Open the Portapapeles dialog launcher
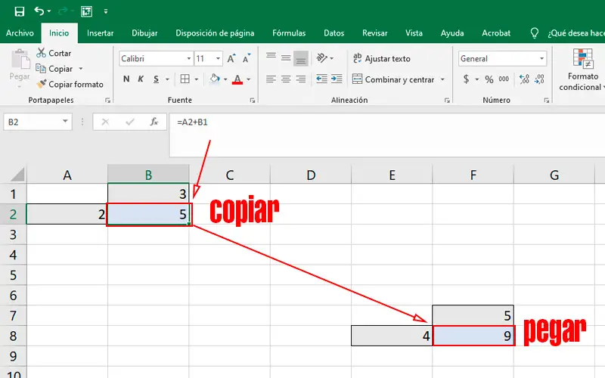Screen dimensions: 605x378 pos(107,101)
